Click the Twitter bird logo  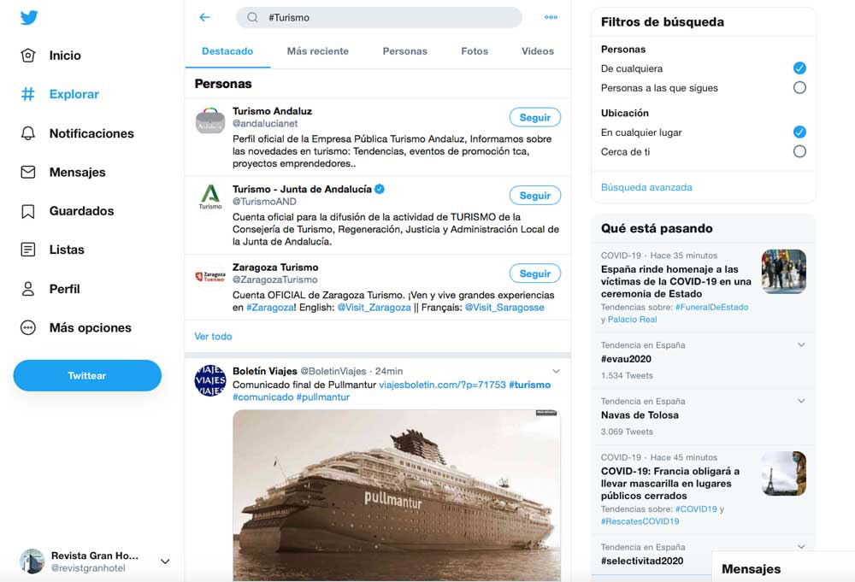pyautogui.click(x=29, y=17)
